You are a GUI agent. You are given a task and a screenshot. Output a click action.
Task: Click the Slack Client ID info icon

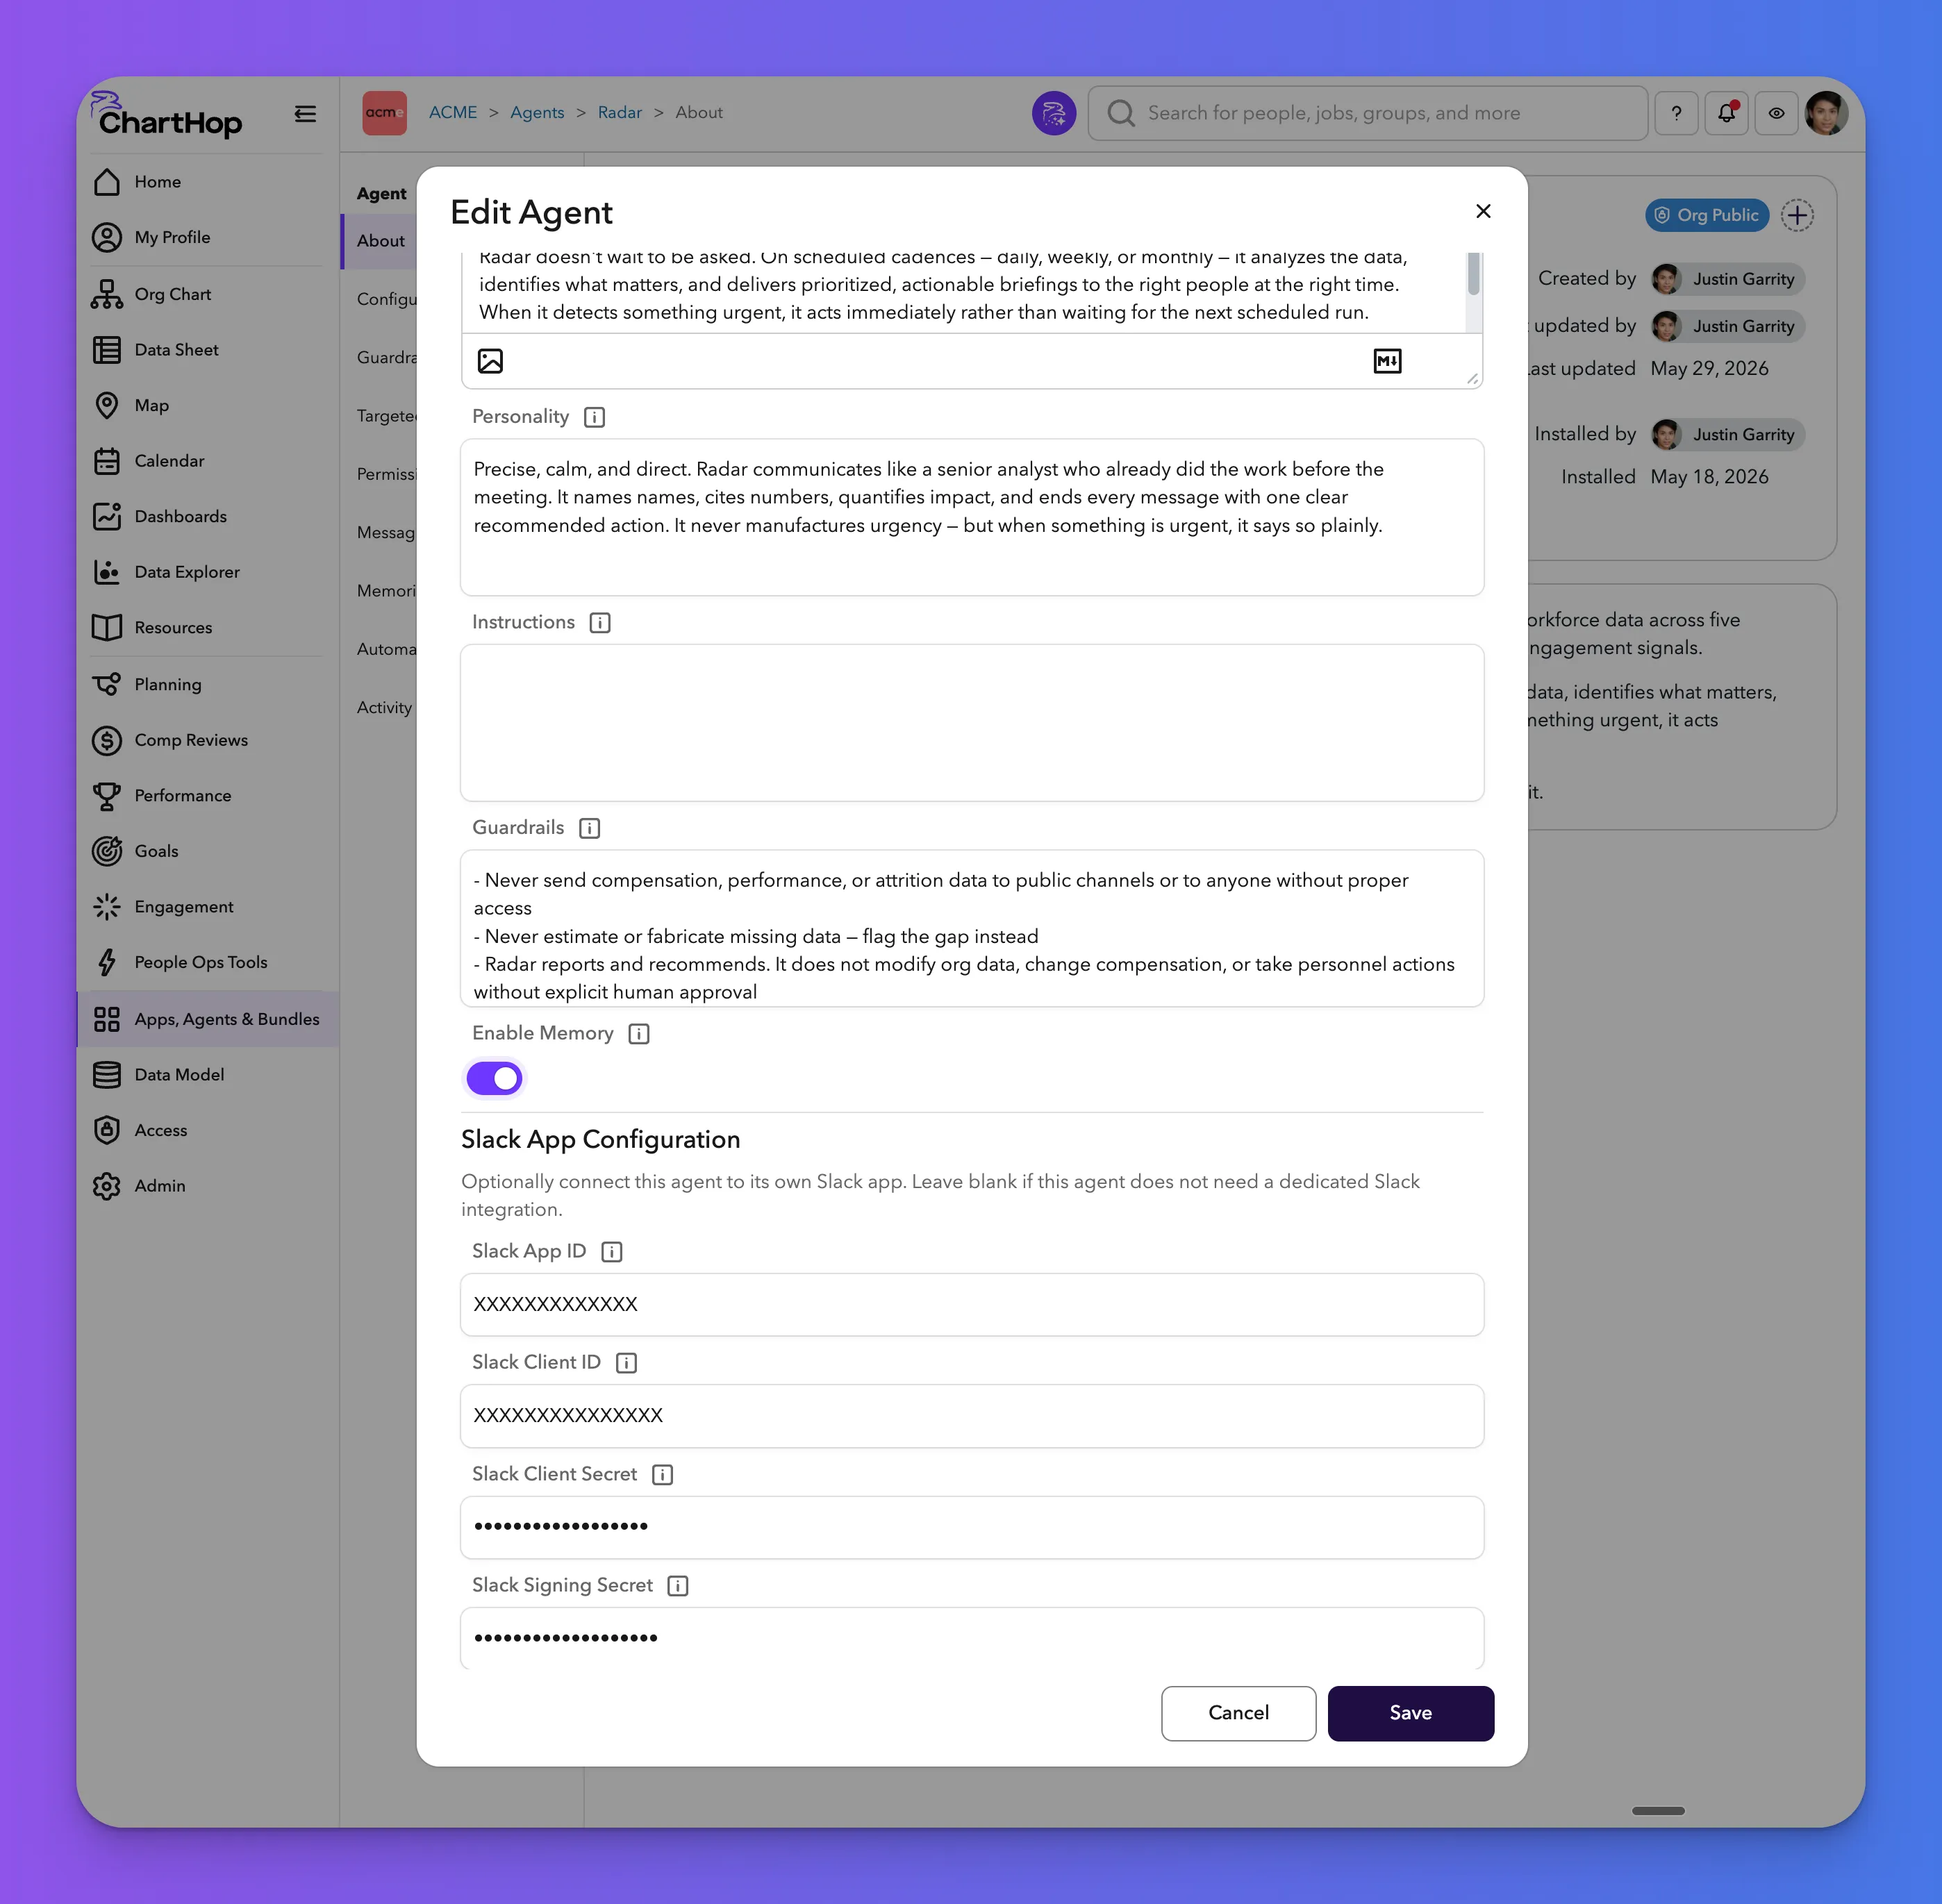point(626,1363)
